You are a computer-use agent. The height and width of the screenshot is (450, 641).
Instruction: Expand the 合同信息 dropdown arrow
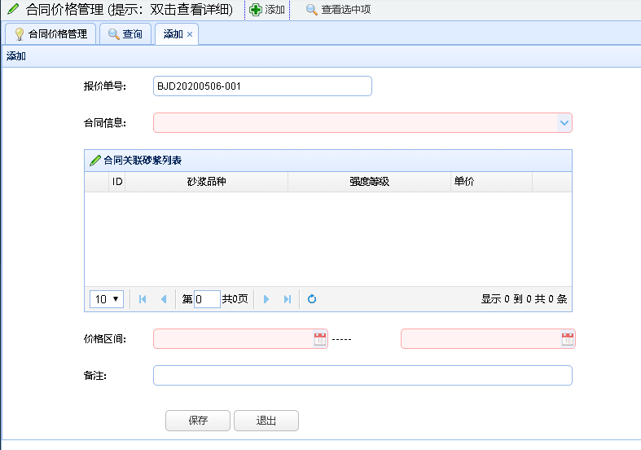click(564, 122)
